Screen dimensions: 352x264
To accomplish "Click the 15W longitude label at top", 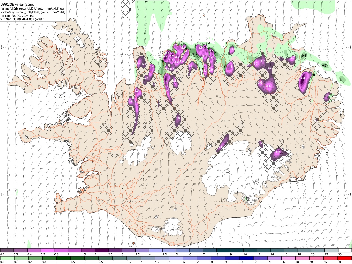I will point(291,1).
